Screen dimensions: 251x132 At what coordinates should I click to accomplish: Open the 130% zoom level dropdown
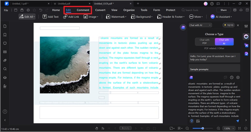click(229, 128)
